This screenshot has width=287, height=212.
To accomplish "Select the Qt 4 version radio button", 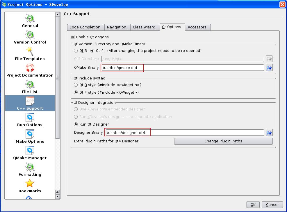I will pyautogui.click(x=92, y=50).
